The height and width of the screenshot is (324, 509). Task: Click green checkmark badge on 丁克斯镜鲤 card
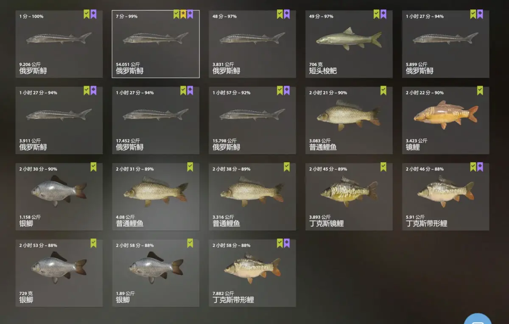coord(383,167)
